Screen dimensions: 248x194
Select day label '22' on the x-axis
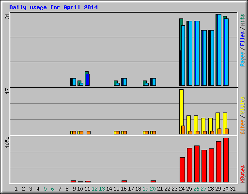(167, 189)
